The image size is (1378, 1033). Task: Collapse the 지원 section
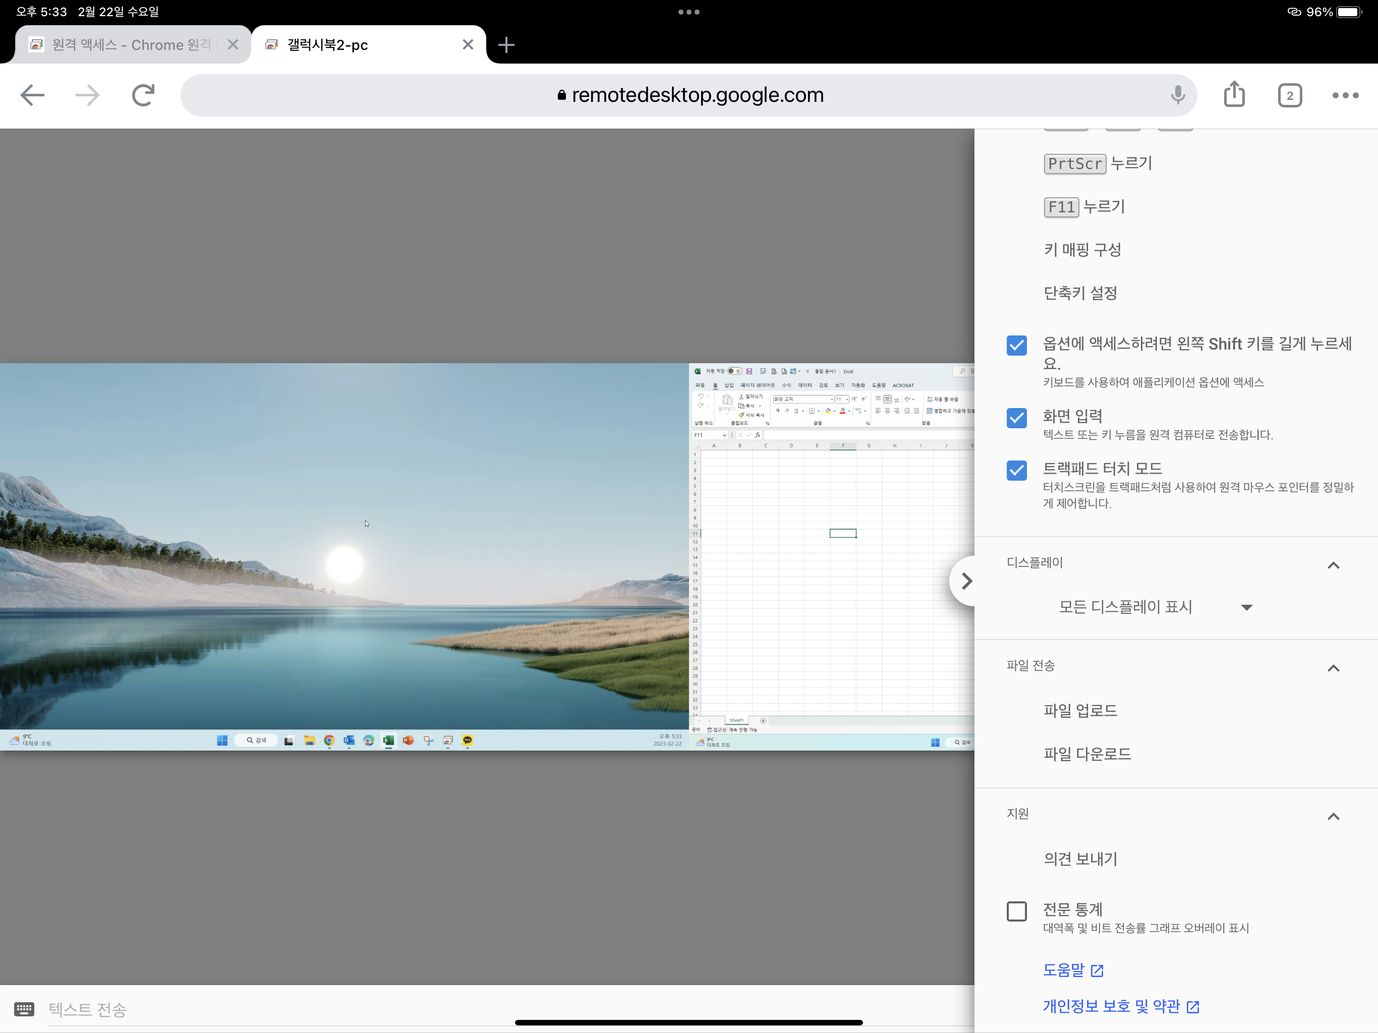click(1333, 816)
